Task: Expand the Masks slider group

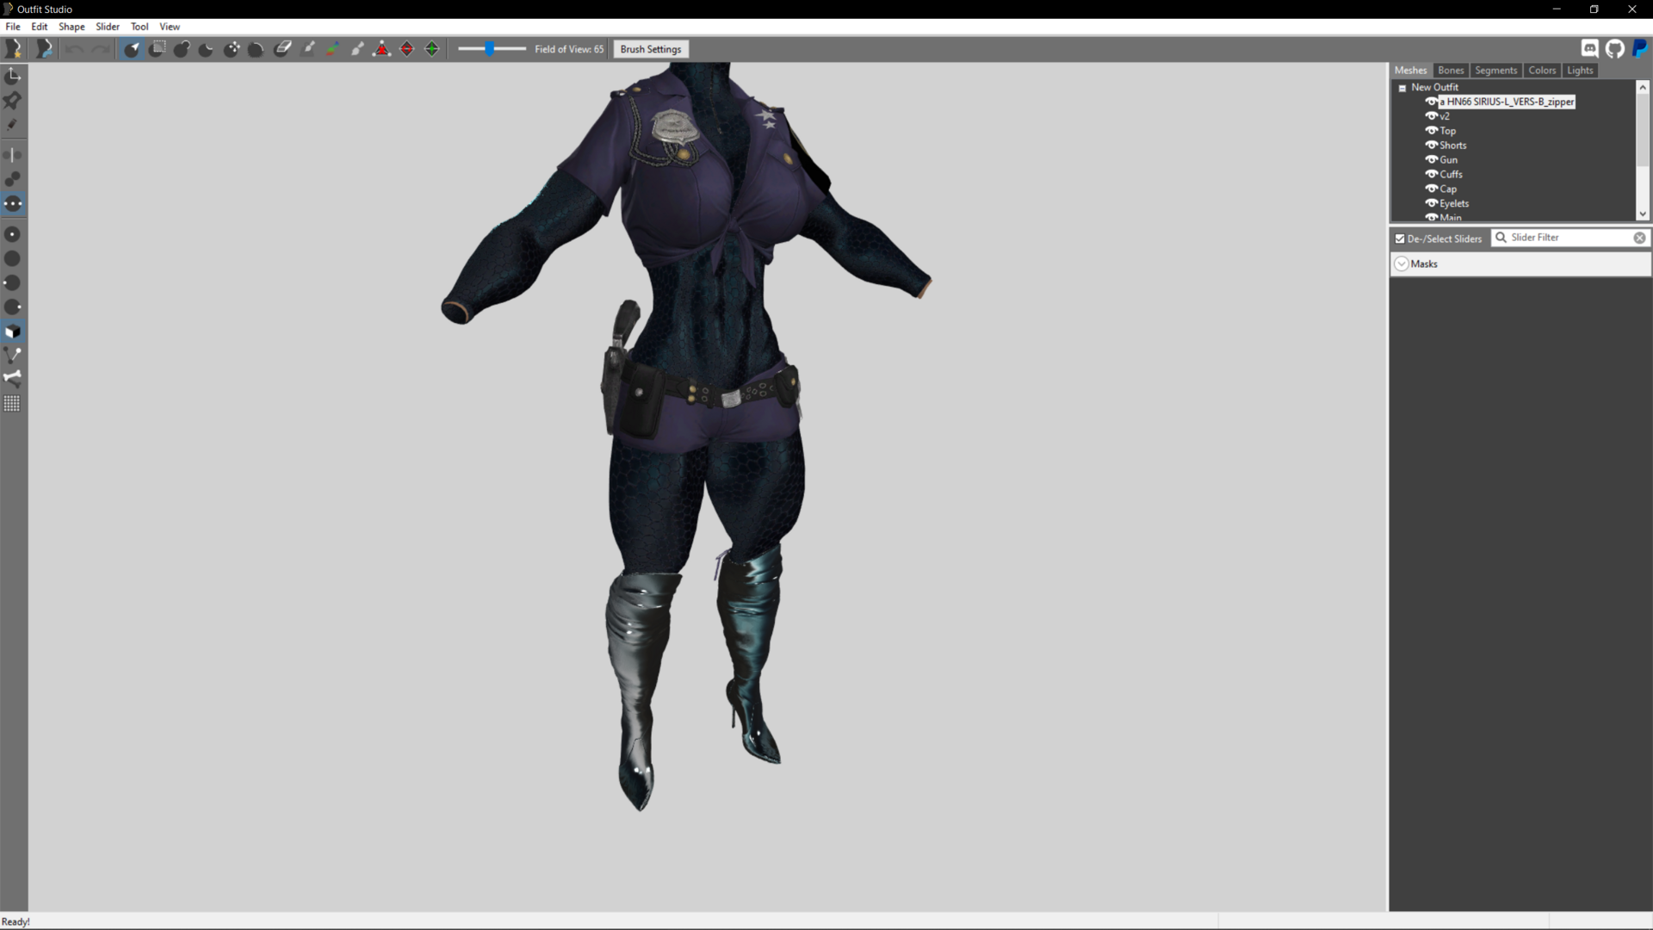Action: (x=1402, y=264)
